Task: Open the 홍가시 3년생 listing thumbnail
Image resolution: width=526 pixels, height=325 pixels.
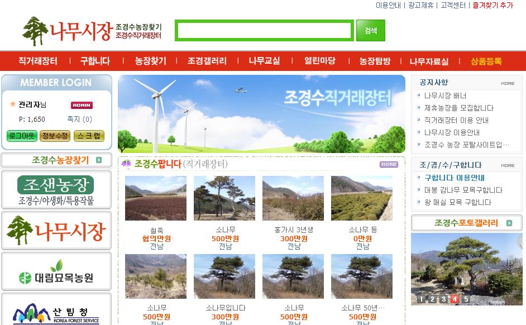Action: click(x=293, y=198)
